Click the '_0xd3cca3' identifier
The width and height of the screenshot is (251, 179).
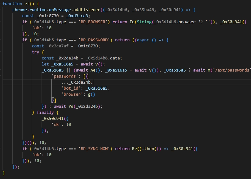coord(77,16)
